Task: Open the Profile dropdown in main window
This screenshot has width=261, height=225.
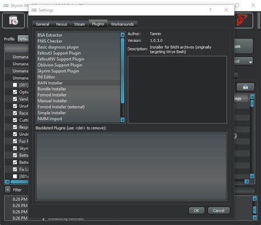Action: (x=23, y=39)
